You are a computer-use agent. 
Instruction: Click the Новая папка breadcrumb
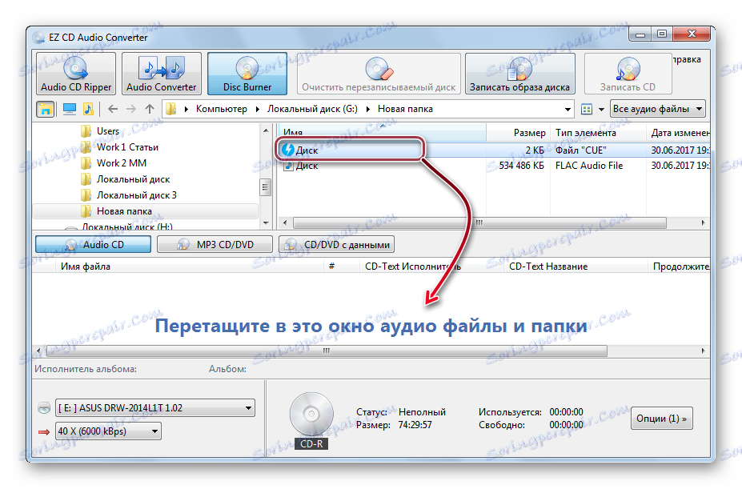click(x=405, y=109)
